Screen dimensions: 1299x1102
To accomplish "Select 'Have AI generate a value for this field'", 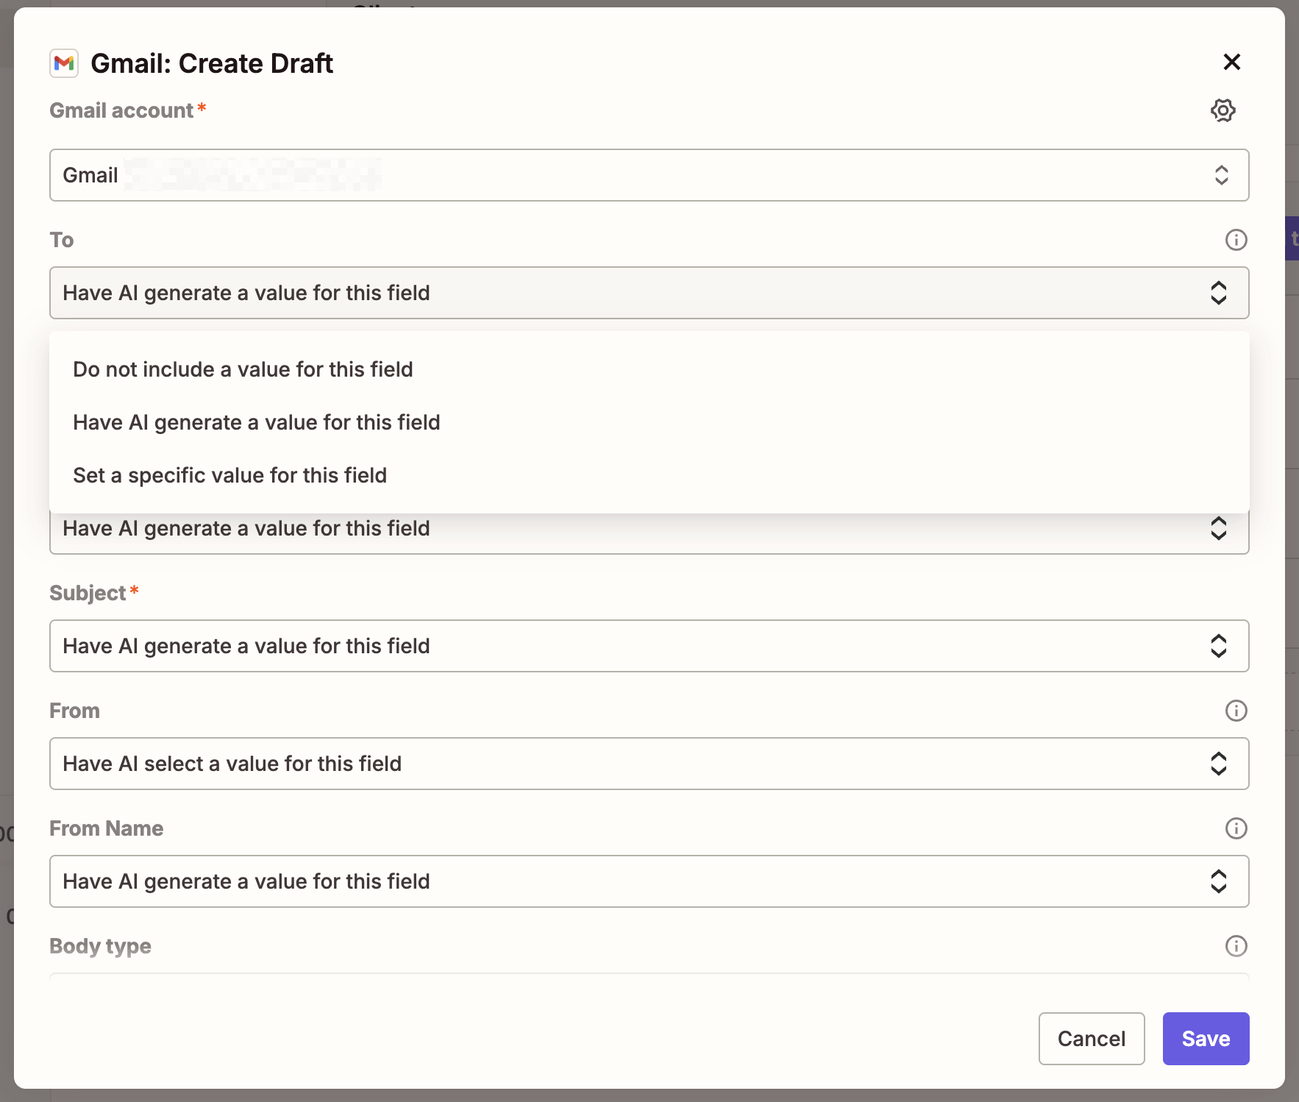I will click(256, 422).
